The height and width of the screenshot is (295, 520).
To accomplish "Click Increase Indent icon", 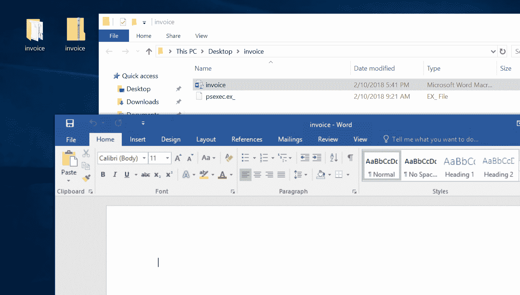I will (317, 158).
